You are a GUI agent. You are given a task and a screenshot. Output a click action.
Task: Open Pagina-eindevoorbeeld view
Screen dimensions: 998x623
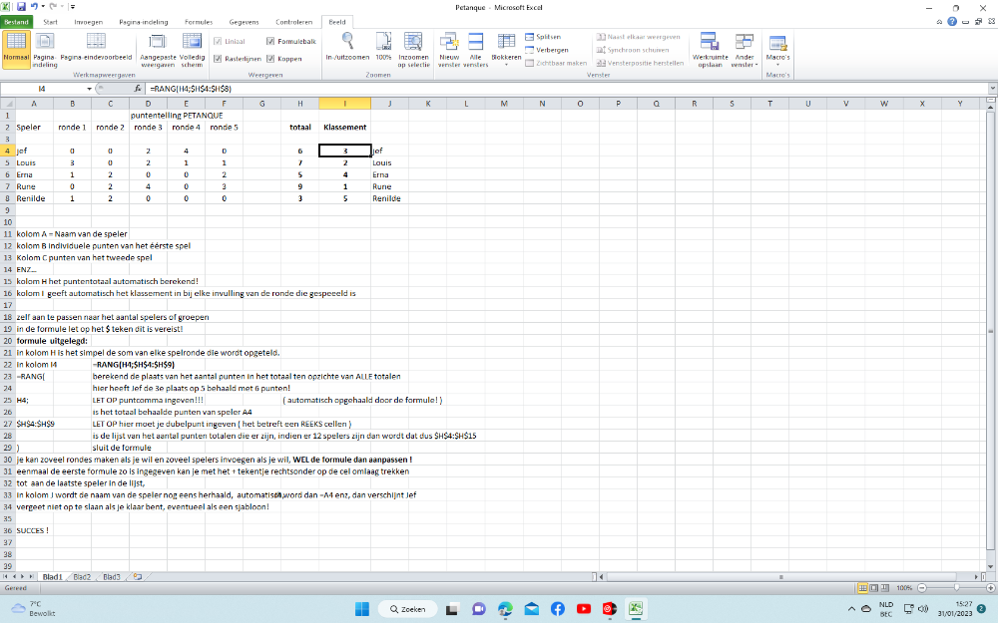(x=97, y=42)
